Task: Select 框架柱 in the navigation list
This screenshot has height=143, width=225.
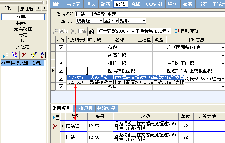Action: coord(23,17)
